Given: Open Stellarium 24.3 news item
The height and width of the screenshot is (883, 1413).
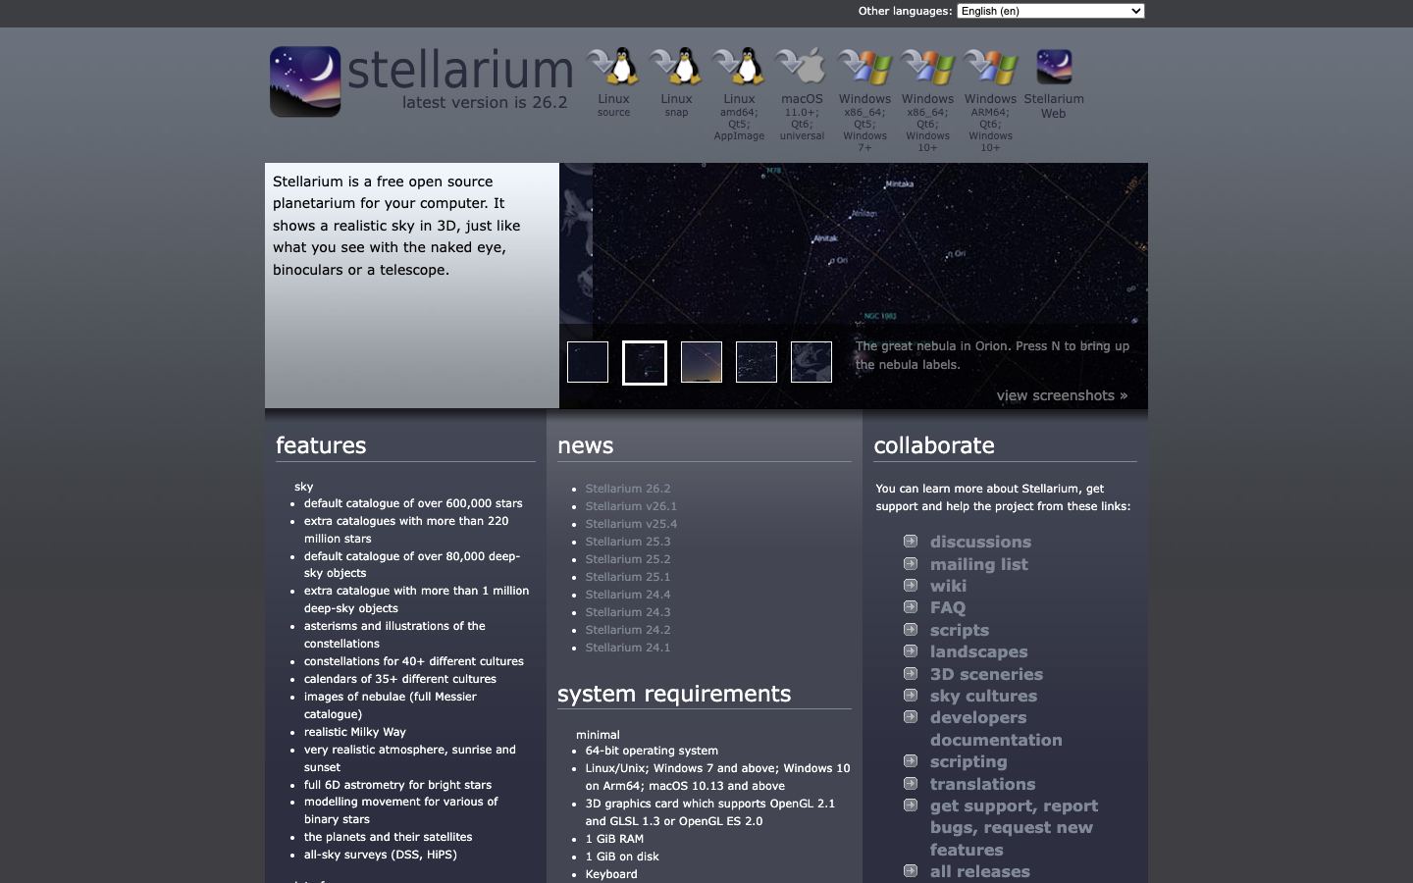Looking at the screenshot, I should click(x=628, y=612).
